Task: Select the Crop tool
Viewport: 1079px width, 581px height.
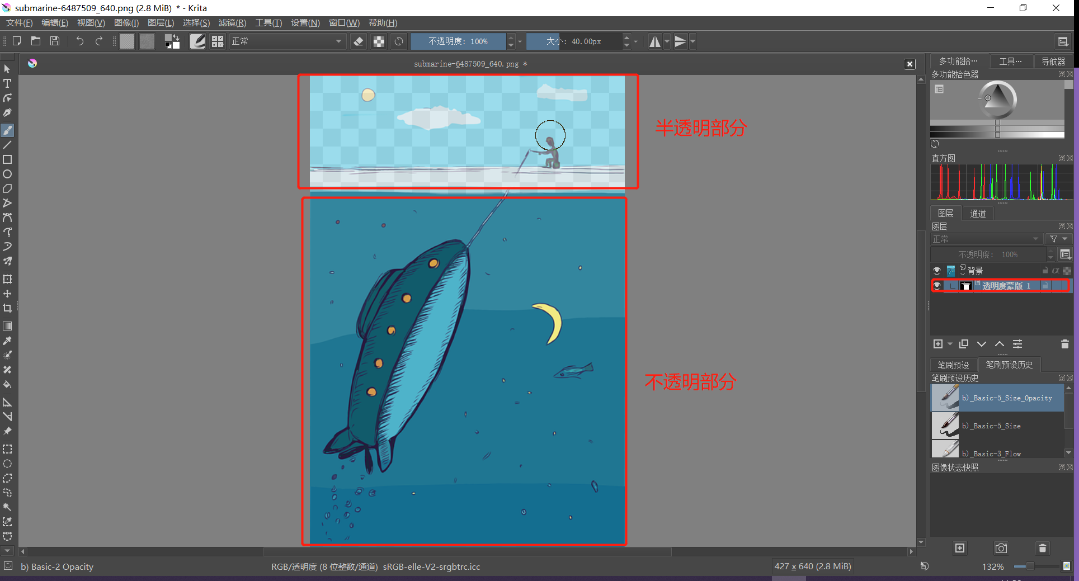Action: 7,308
